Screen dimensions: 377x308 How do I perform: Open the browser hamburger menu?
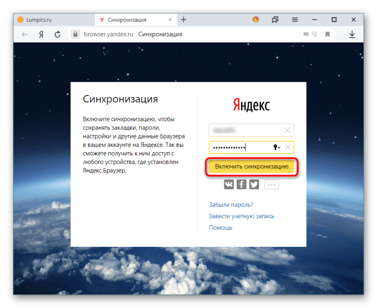[295, 19]
